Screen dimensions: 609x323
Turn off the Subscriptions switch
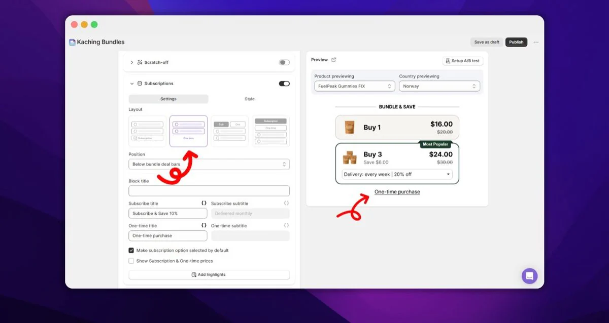[x=284, y=84]
